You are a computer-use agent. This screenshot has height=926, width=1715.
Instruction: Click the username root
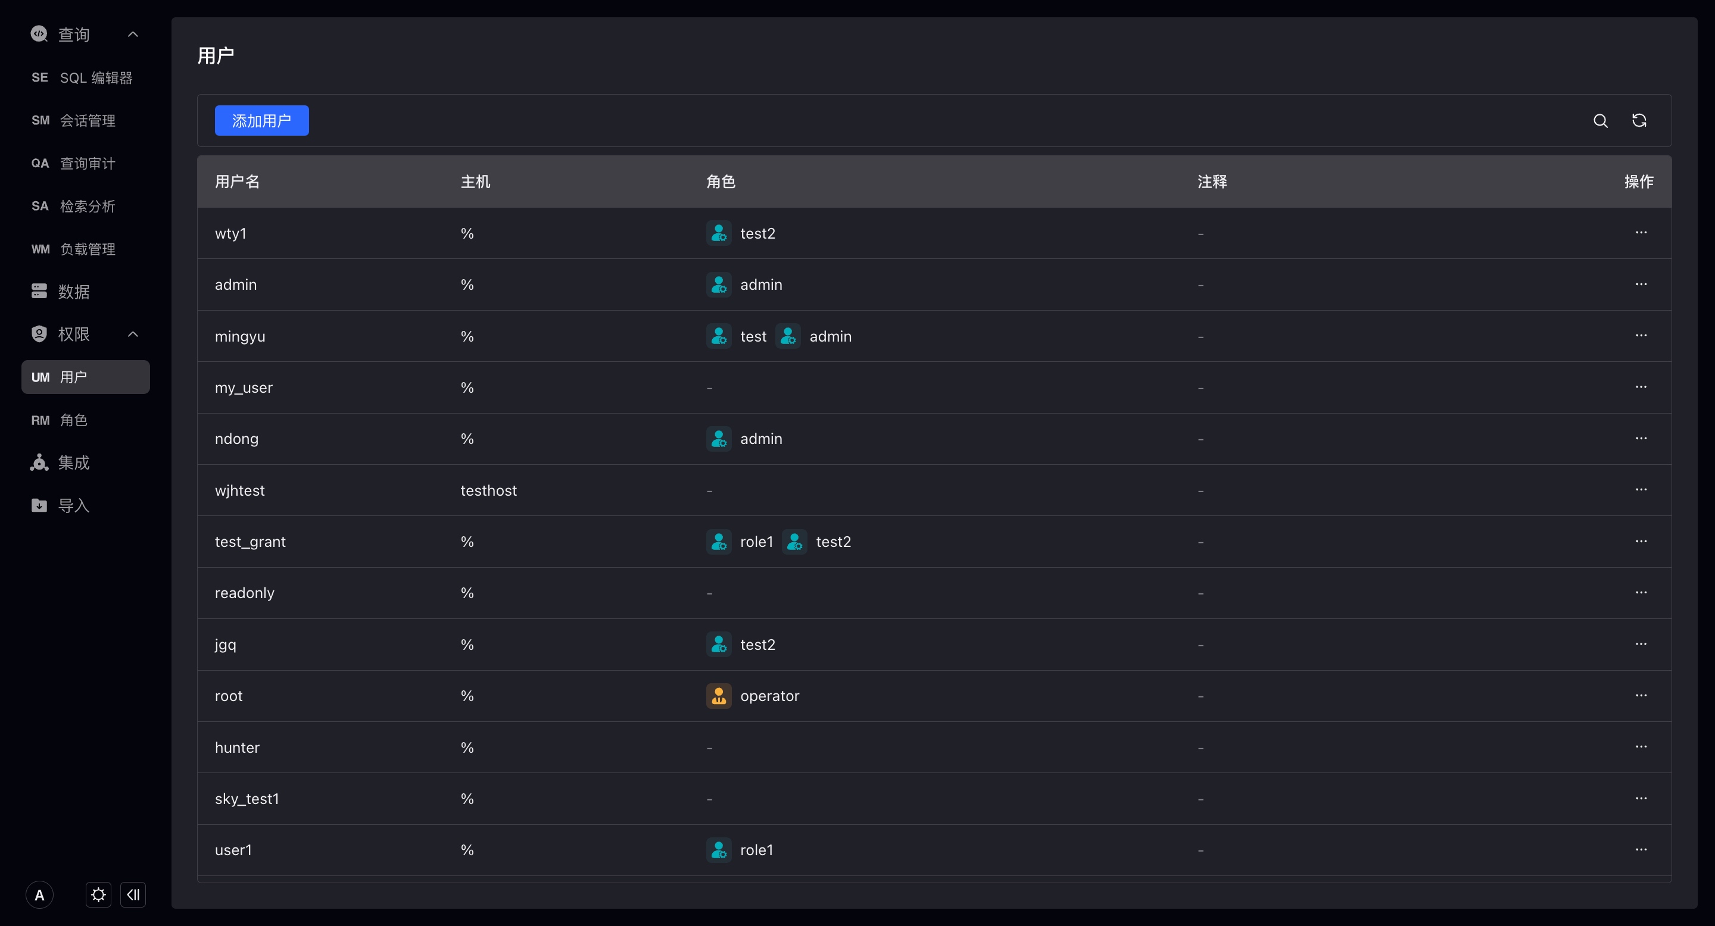click(228, 696)
